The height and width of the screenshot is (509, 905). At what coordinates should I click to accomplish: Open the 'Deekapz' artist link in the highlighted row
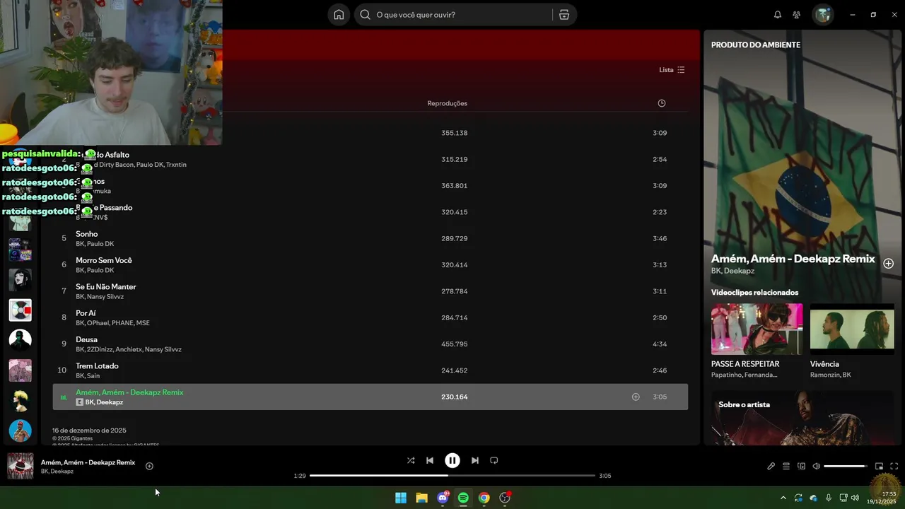point(110,402)
